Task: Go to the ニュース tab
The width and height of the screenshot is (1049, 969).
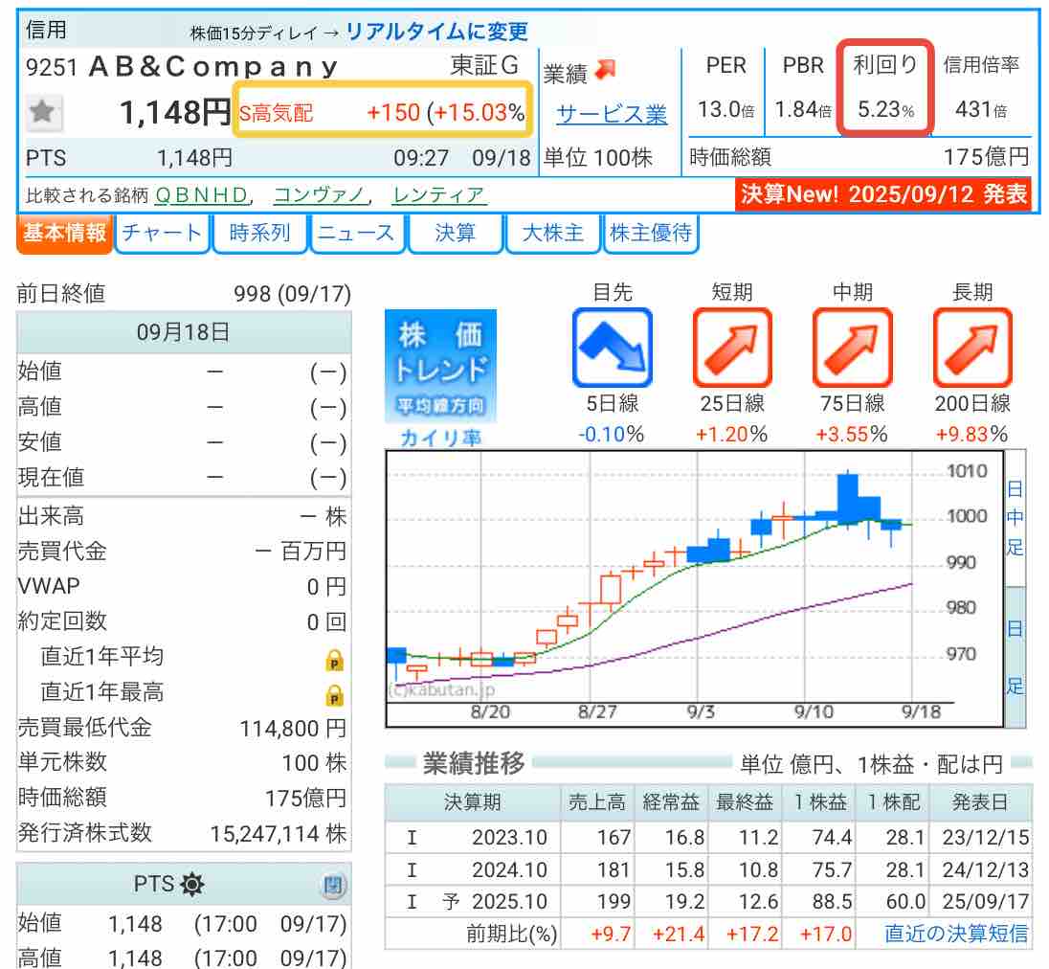Action: [x=357, y=233]
